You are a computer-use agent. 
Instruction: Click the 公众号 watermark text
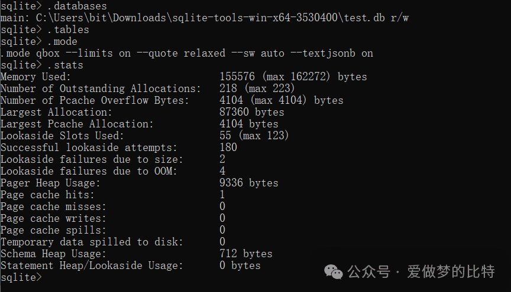click(368, 272)
